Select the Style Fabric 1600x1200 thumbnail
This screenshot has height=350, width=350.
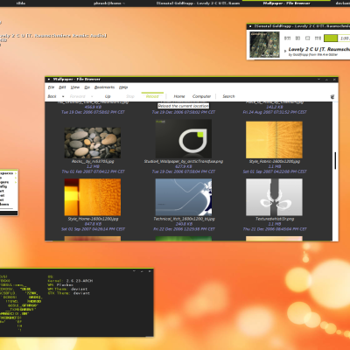274,140
